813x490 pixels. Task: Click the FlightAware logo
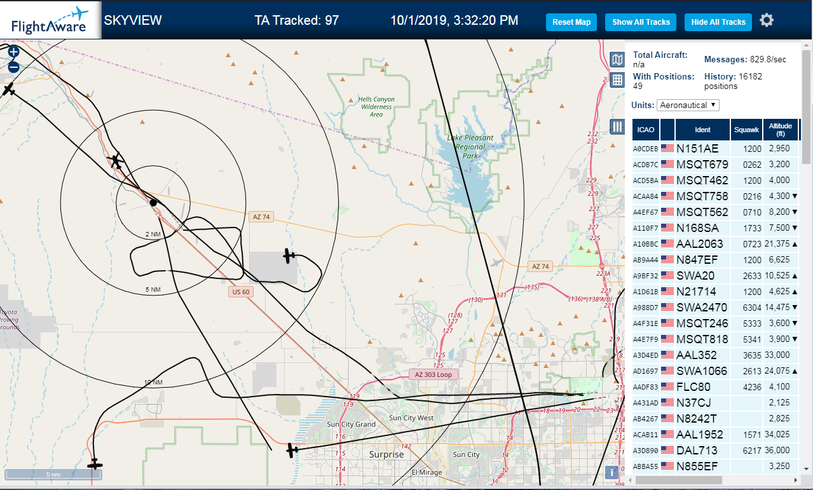point(50,20)
